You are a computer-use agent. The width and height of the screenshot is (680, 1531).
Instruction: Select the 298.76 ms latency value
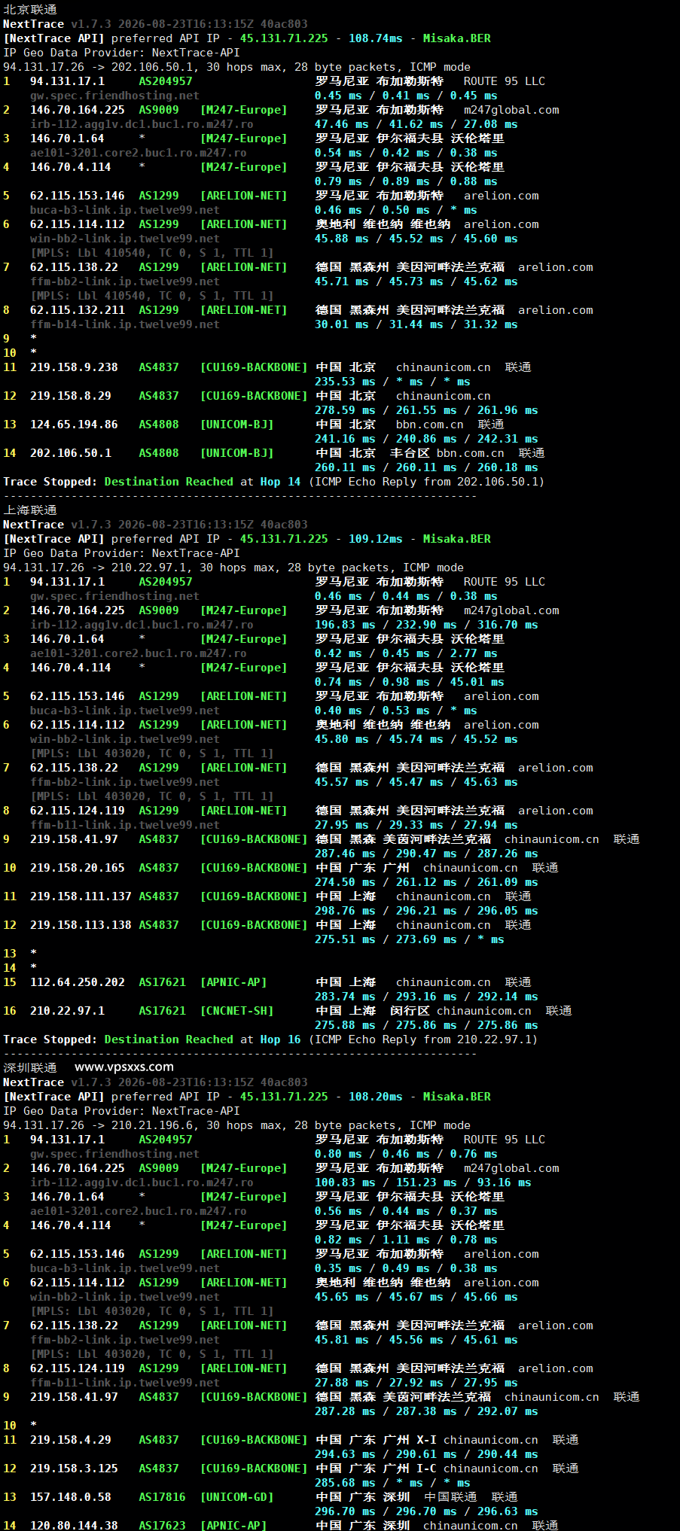point(345,911)
